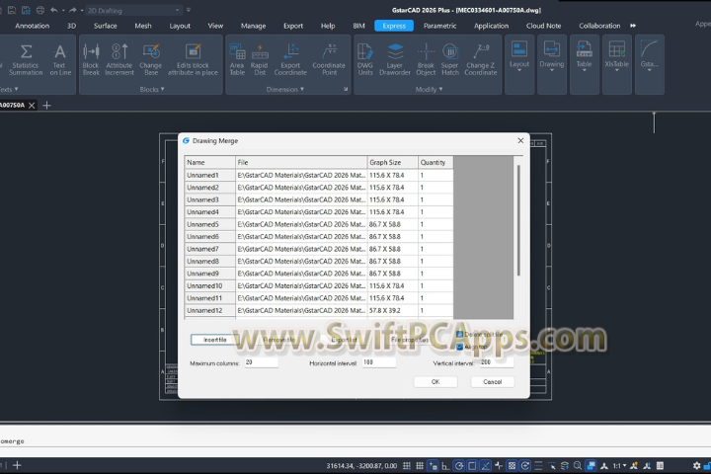The image size is (711, 474).
Task: Toggle object snap in the status bar
Action: [472, 465]
